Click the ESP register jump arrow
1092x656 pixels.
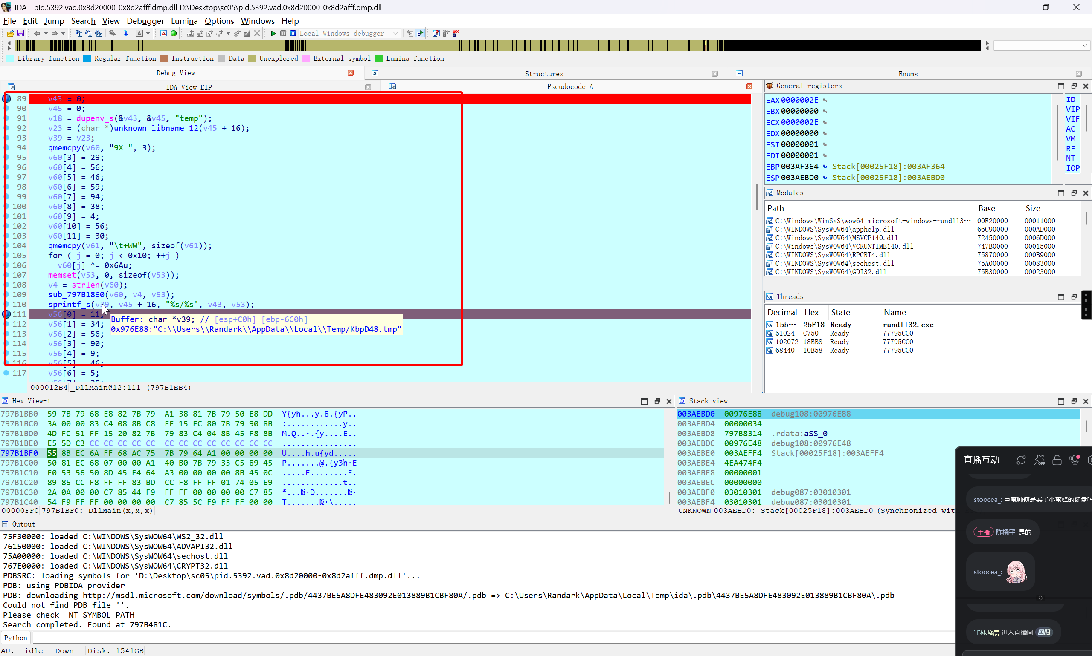point(825,178)
